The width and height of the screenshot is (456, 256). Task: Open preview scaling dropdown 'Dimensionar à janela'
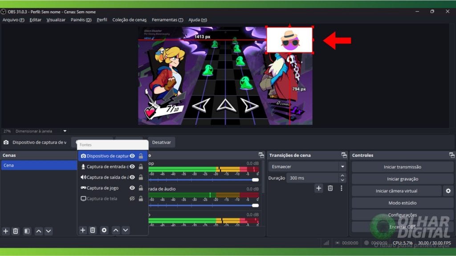coord(65,131)
